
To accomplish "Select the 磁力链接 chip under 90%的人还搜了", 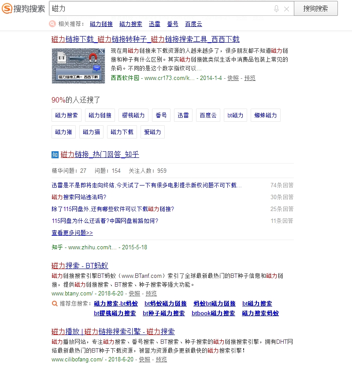I will [100, 115].
